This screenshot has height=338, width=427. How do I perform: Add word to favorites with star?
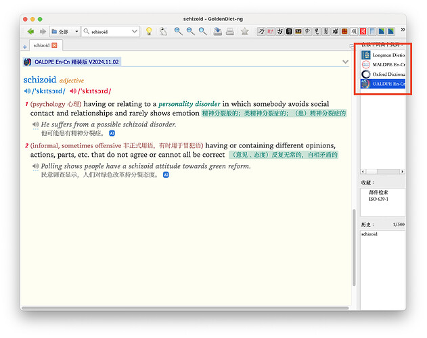pos(244,31)
